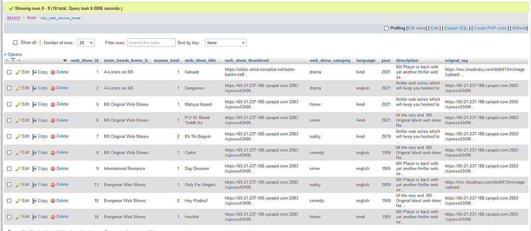
Task: Click the Edit link in the query bar
Action: 434,28
